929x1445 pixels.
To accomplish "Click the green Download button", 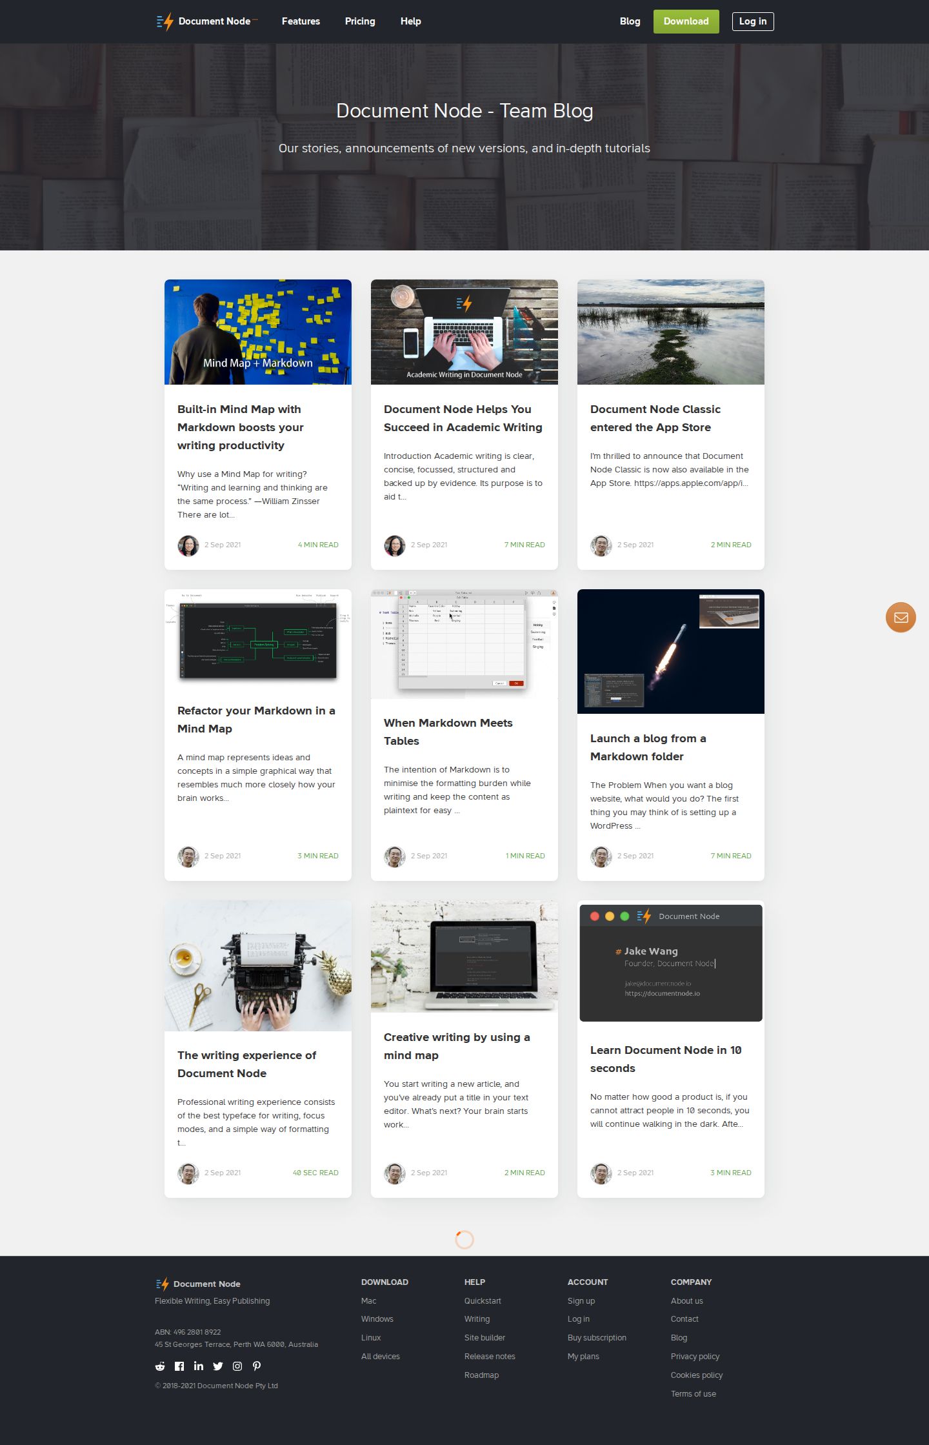I will [686, 21].
